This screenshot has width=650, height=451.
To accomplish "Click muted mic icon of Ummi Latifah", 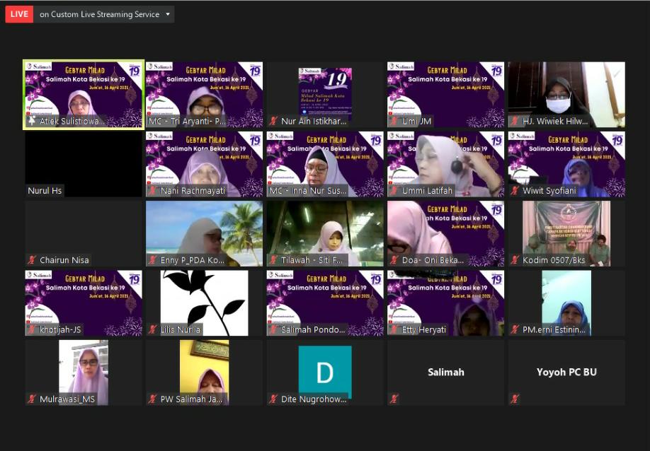I will (394, 191).
